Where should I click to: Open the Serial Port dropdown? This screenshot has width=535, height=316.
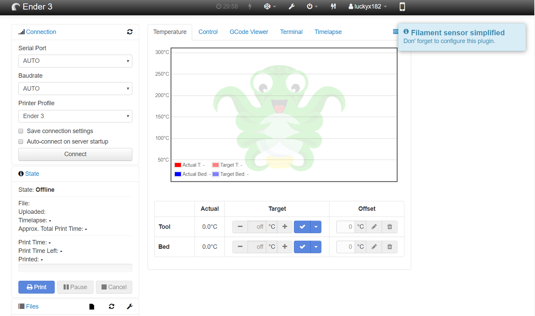[x=75, y=61]
